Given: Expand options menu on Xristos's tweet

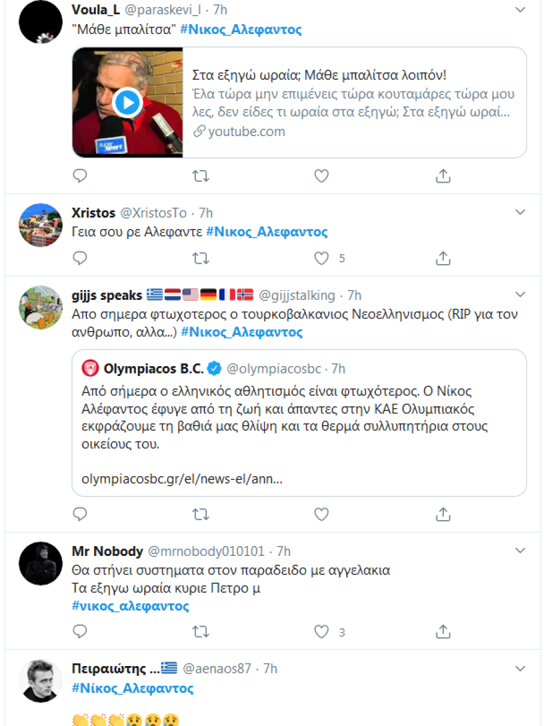Looking at the screenshot, I should tap(521, 213).
